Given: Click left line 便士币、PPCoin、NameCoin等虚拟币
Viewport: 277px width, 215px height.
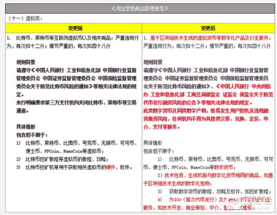Looking at the screenshot, I should pos(65,151).
